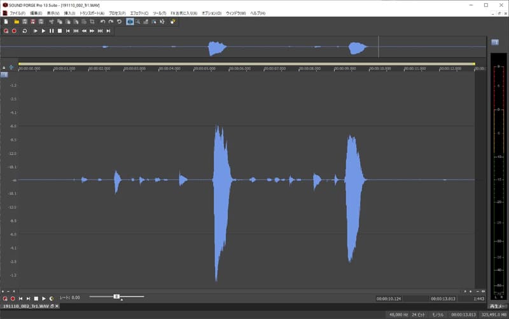Click the scrub mode icon beside bottom Play
The width and height of the screenshot is (509, 319).
[52, 299]
